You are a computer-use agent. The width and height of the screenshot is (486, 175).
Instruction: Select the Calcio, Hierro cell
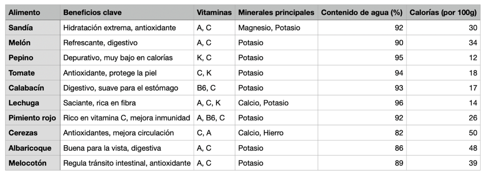click(x=276, y=133)
